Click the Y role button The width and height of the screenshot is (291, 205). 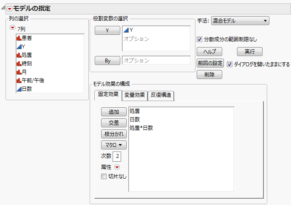pyautogui.click(x=107, y=31)
